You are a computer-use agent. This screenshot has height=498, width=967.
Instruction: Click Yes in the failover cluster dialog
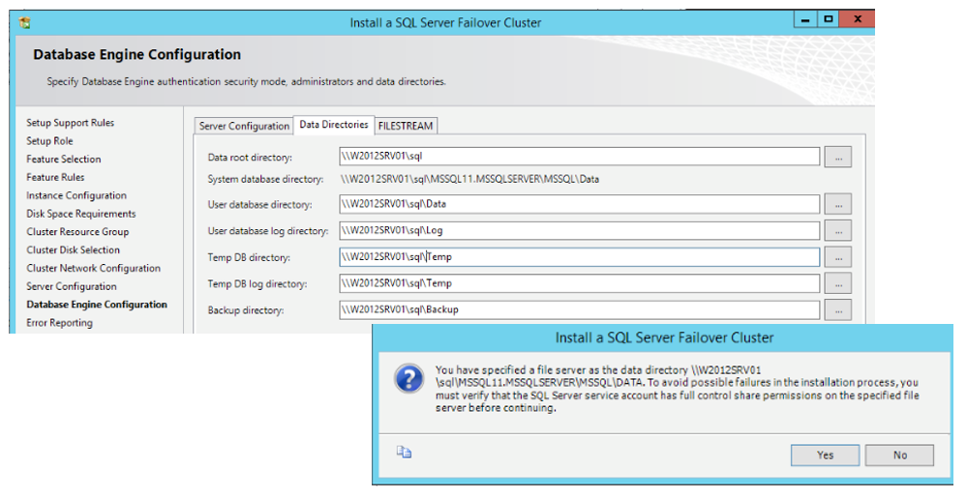(825, 455)
